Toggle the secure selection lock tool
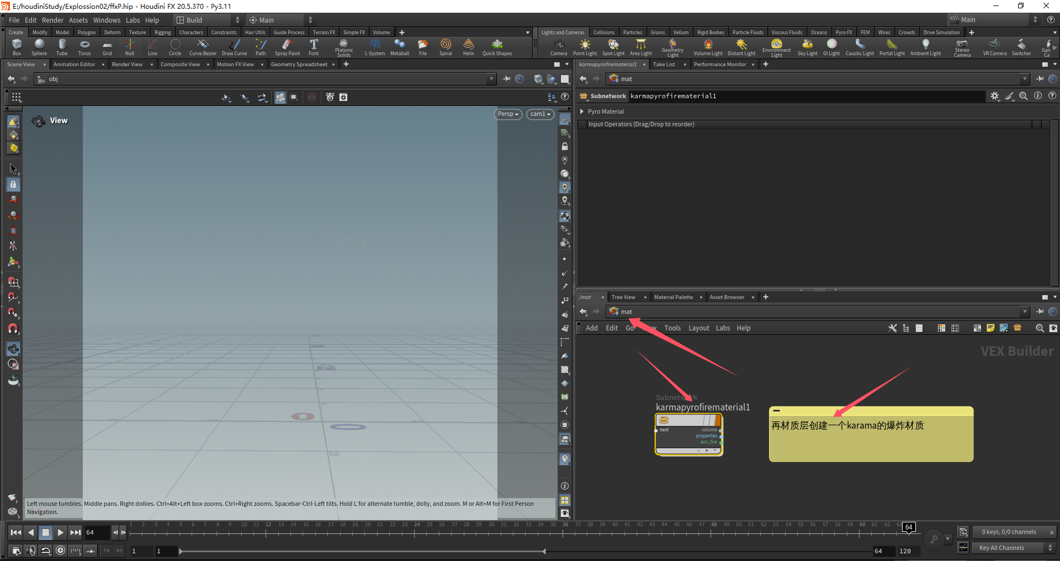Viewport: 1060px width, 561px height. point(13,184)
